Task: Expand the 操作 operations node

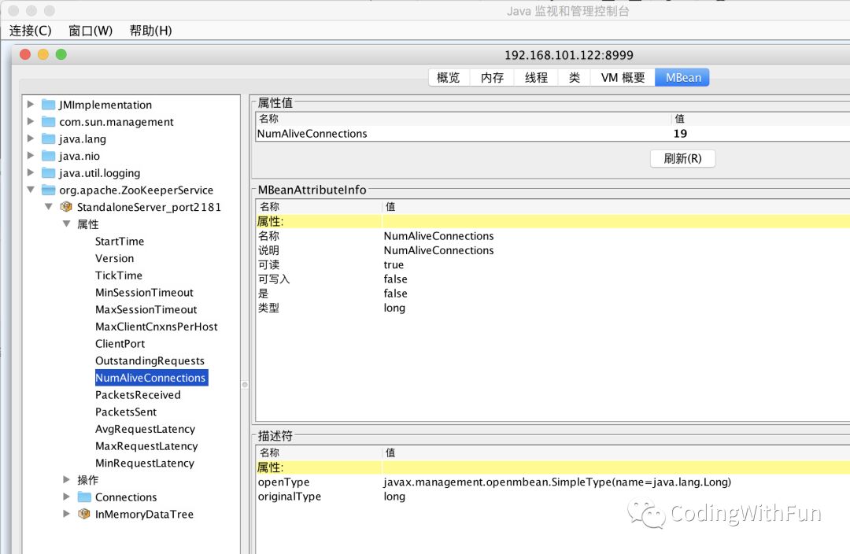Action: click(x=66, y=479)
